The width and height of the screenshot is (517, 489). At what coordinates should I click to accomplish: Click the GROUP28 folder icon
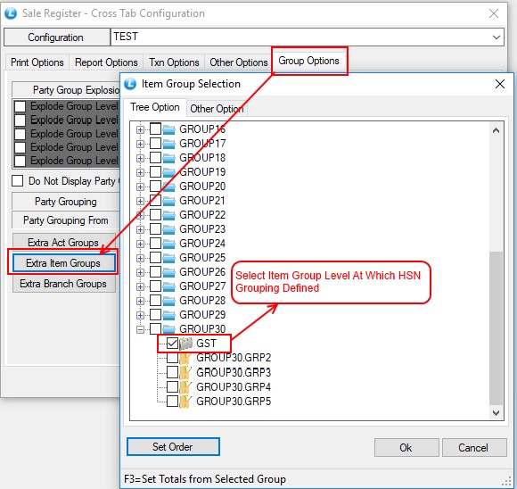pyautogui.click(x=169, y=301)
